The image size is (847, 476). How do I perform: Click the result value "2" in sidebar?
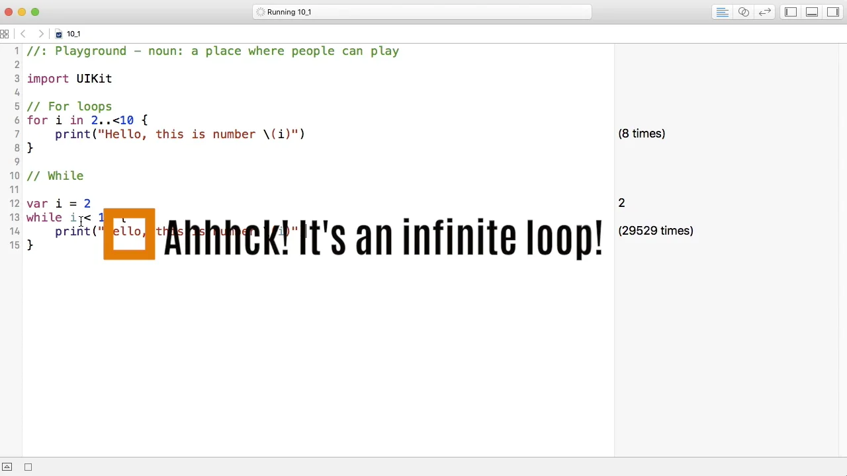click(621, 203)
